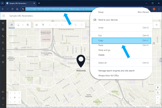Open the map search magnifier
This screenshot has height=108, width=162.
tap(157, 25)
